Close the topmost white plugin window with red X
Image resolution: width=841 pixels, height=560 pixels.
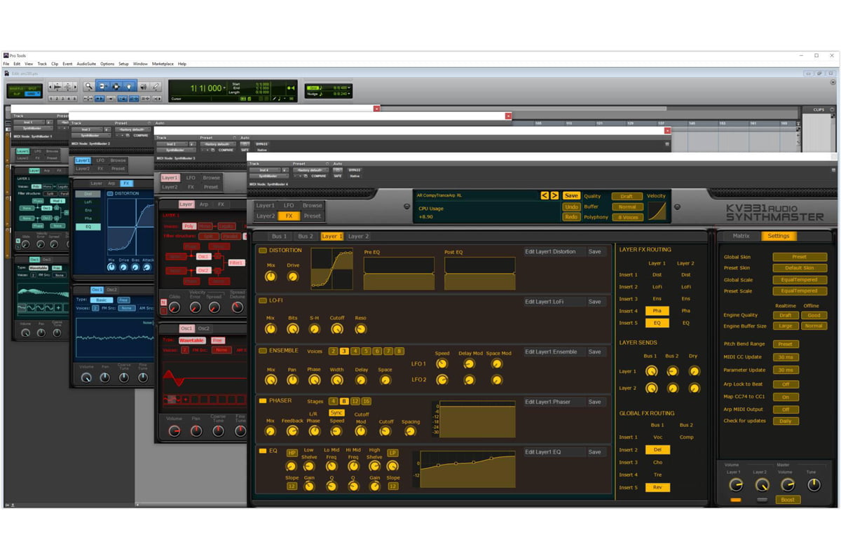point(376,108)
